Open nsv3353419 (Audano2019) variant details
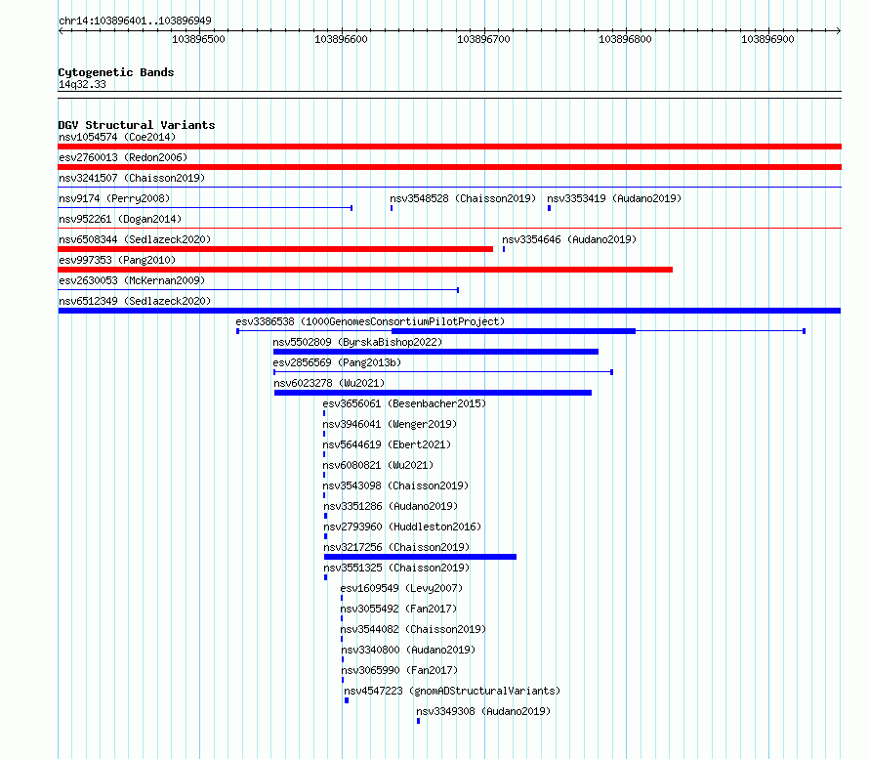Screen dimensions: 869x759 click(614, 198)
